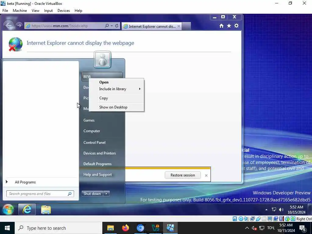Screen dimensions: 312x234
Task: Choose Show on Desktop in context menu
Action: 116,107
